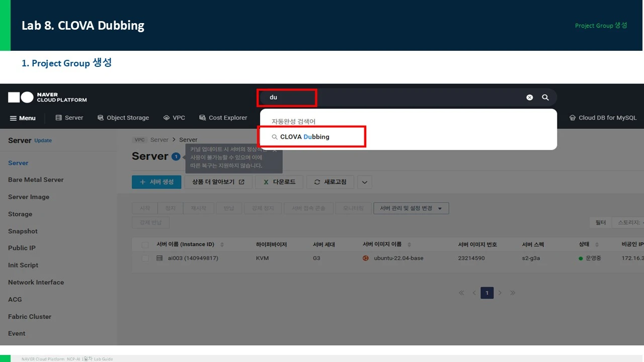Select Server in the left sidebar
Screen dimensions: 644x362
(18, 163)
